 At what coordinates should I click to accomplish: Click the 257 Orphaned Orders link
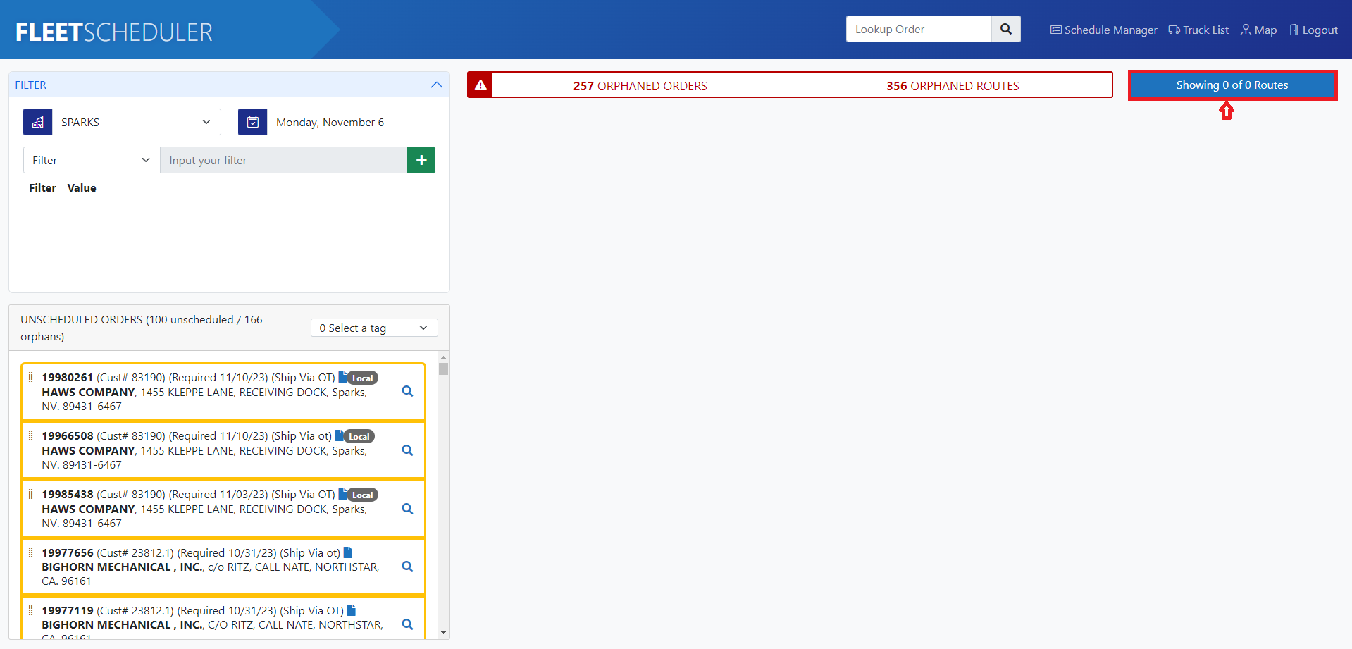click(640, 86)
